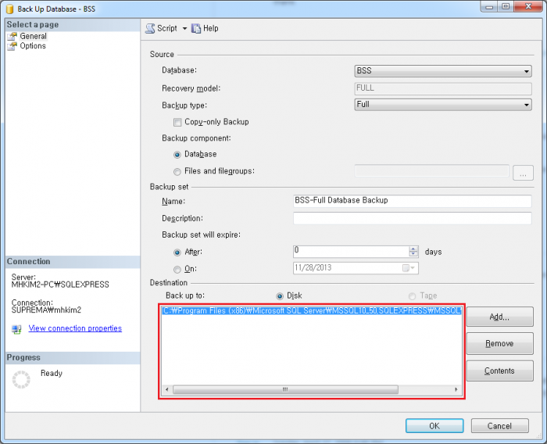The height and width of the screenshot is (444, 547).
Task: Enable Copy-only Backup checkbox
Action: pyautogui.click(x=177, y=122)
